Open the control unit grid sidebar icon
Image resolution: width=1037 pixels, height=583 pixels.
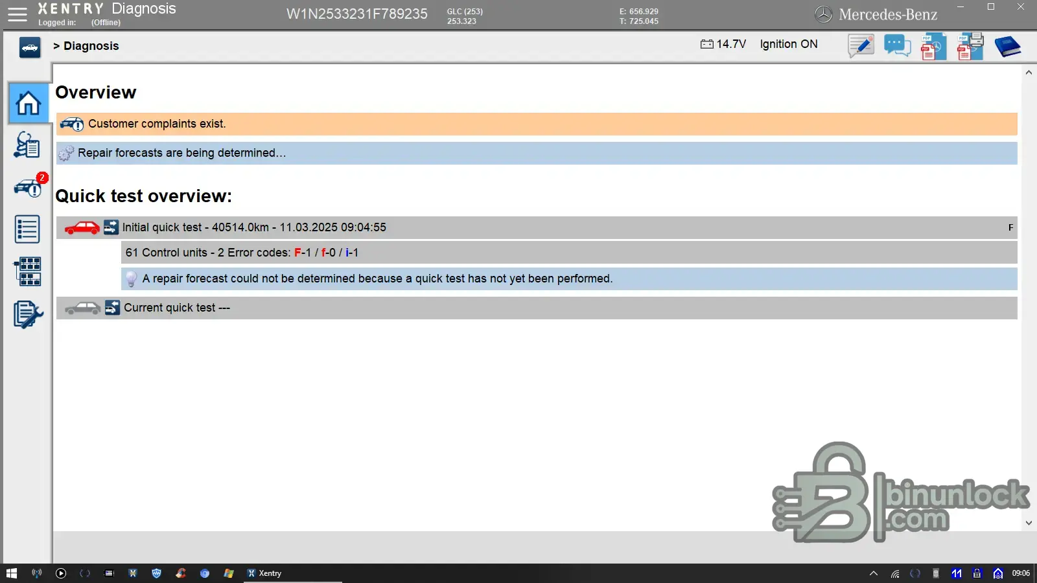coord(27,271)
